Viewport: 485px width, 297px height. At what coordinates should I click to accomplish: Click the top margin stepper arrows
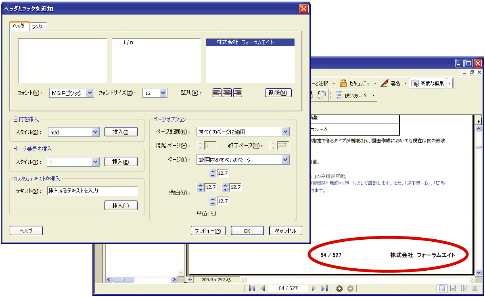point(213,173)
